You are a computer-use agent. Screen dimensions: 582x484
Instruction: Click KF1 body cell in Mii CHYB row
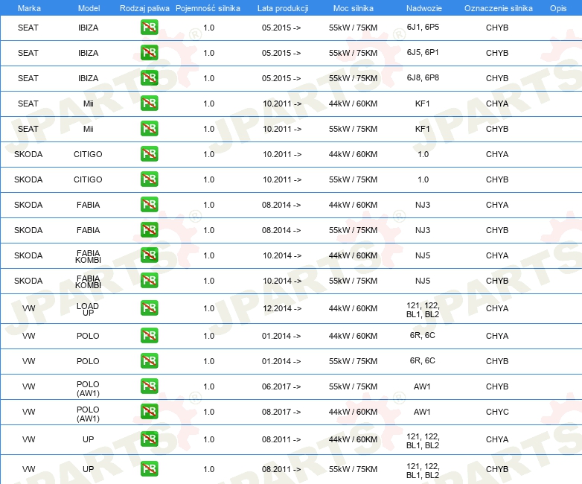tap(423, 129)
